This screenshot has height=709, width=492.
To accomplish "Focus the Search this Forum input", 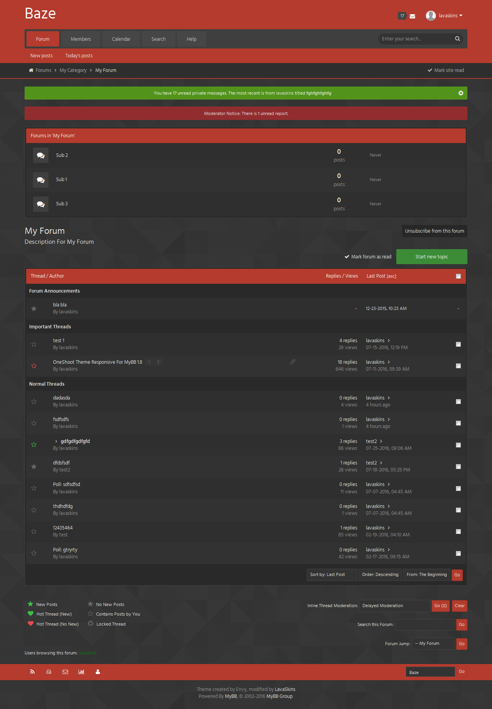I will point(425,625).
